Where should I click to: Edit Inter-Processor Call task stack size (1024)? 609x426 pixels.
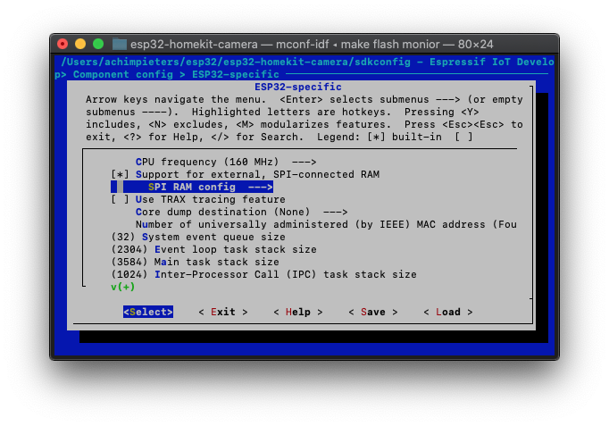(x=263, y=274)
